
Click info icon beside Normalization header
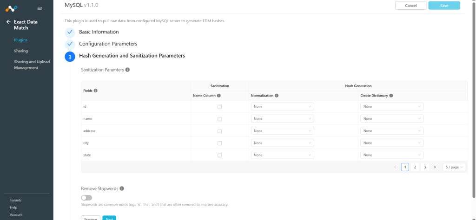276,96
